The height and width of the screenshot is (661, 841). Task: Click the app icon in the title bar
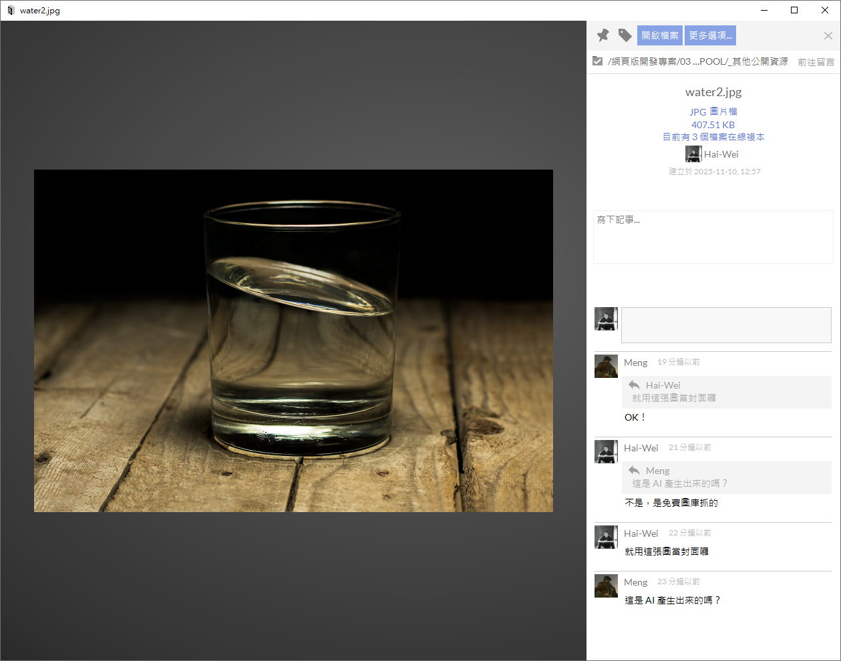point(10,11)
